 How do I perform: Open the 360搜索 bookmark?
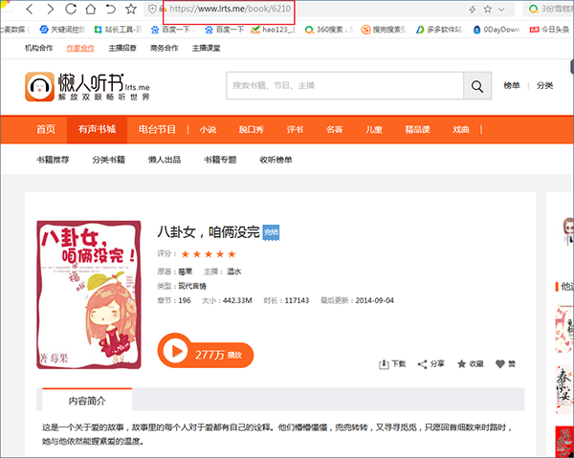329,30
